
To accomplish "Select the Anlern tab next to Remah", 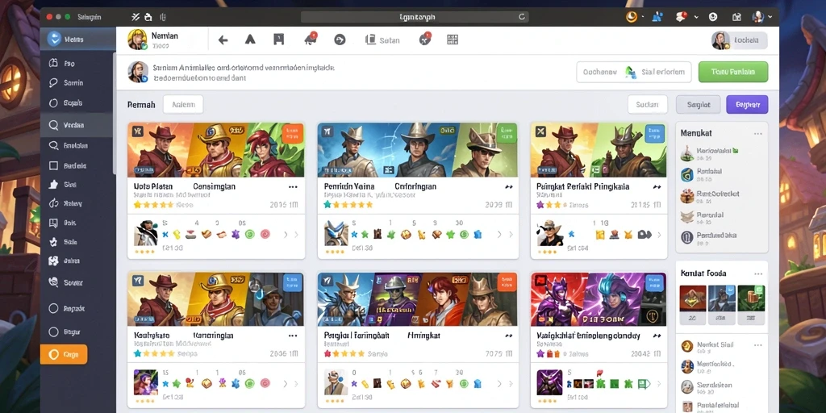I will (183, 104).
